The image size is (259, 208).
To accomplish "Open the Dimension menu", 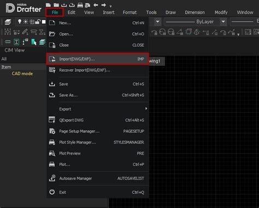I will [195, 13].
